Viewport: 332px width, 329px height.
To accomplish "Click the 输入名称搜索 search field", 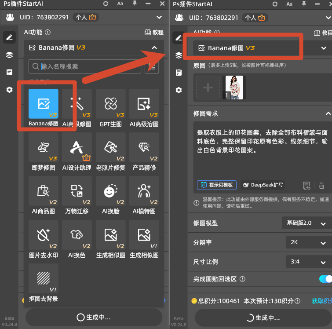I will click(85, 66).
